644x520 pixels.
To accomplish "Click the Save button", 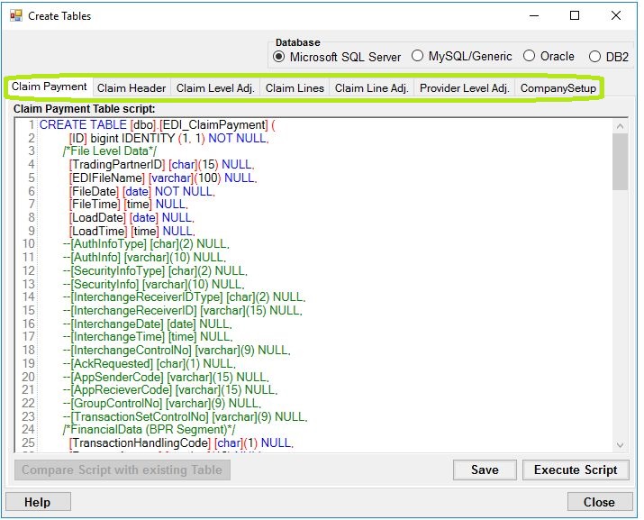I will (x=485, y=470).
